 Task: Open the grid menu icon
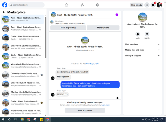click(x=147, y=5)
